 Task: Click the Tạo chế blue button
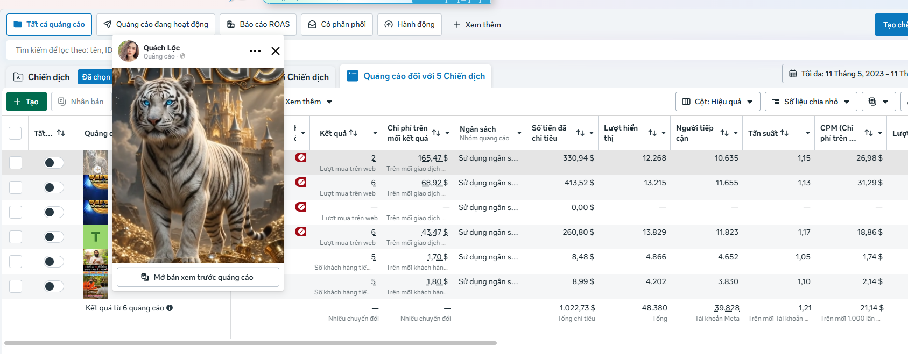(x=891, y=25)
